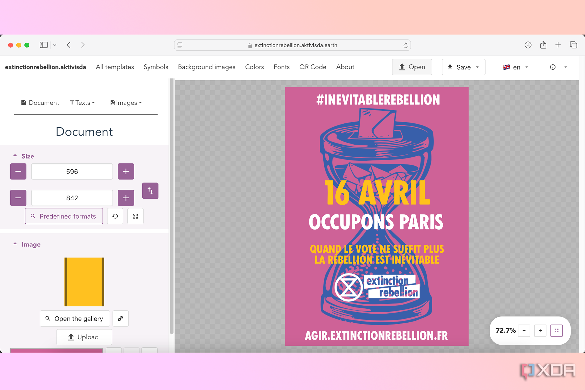585x390 pixels.
Task: Open the sidebar options chevron in Safari
Action: click(x=55, y=45)
